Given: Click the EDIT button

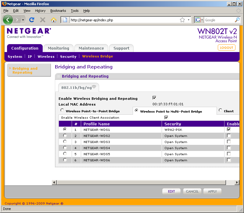Looking at the screenshot, I should pyautogui.click(x=171, y=191).
